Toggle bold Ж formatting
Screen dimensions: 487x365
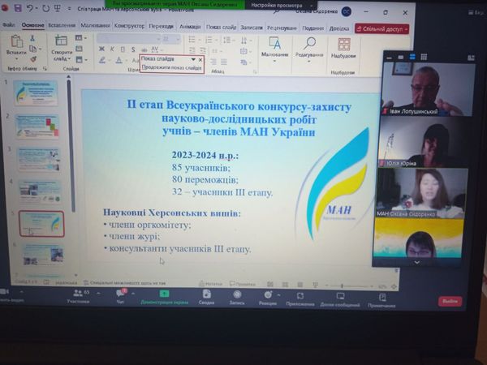[101, 49]
